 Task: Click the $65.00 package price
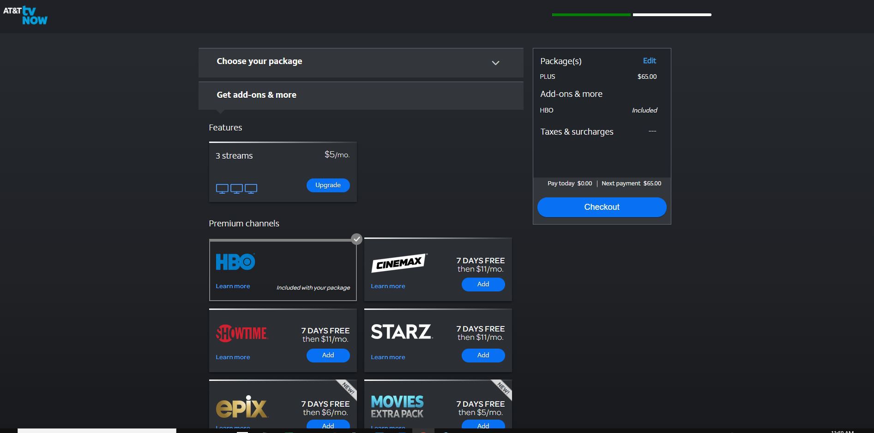click(x=647, y=77)
